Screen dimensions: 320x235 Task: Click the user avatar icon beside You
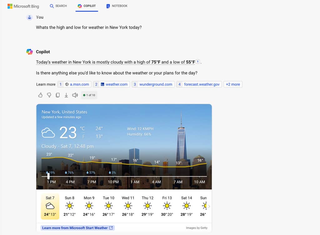click(x=29, y=17)
